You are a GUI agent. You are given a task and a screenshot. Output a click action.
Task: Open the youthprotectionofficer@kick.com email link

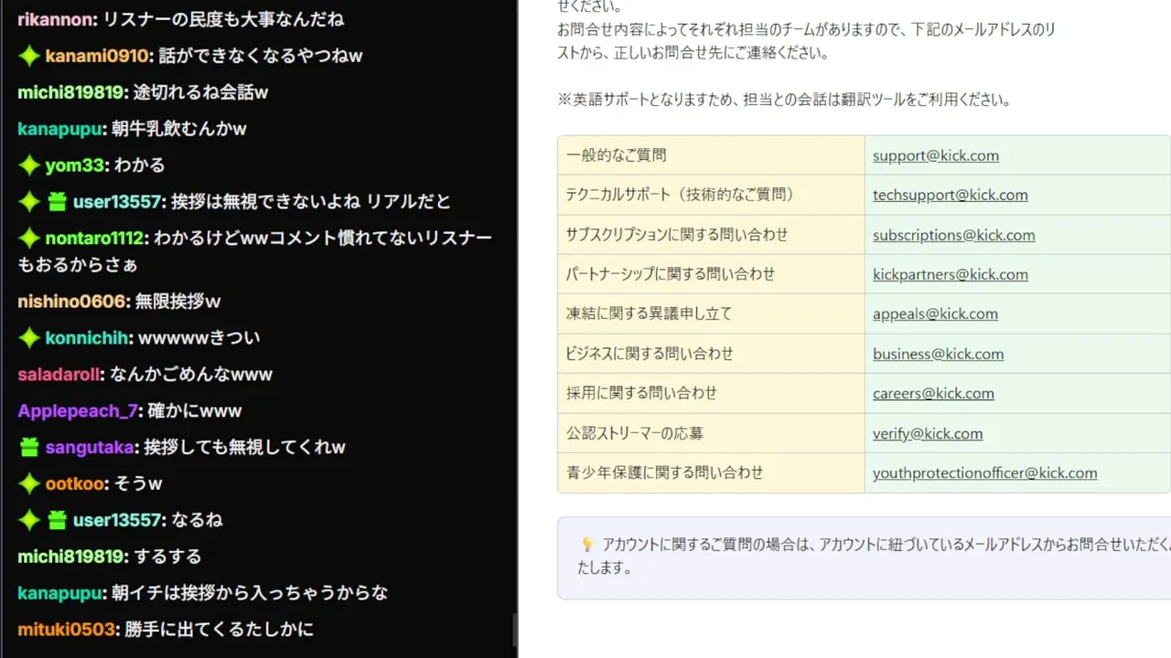point(984,472)
